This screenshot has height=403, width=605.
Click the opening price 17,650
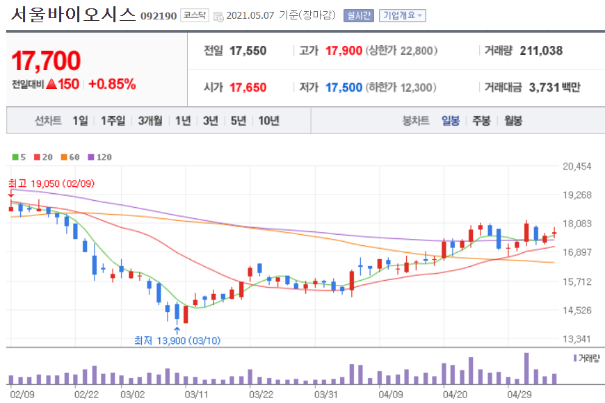tap(248, 88)
